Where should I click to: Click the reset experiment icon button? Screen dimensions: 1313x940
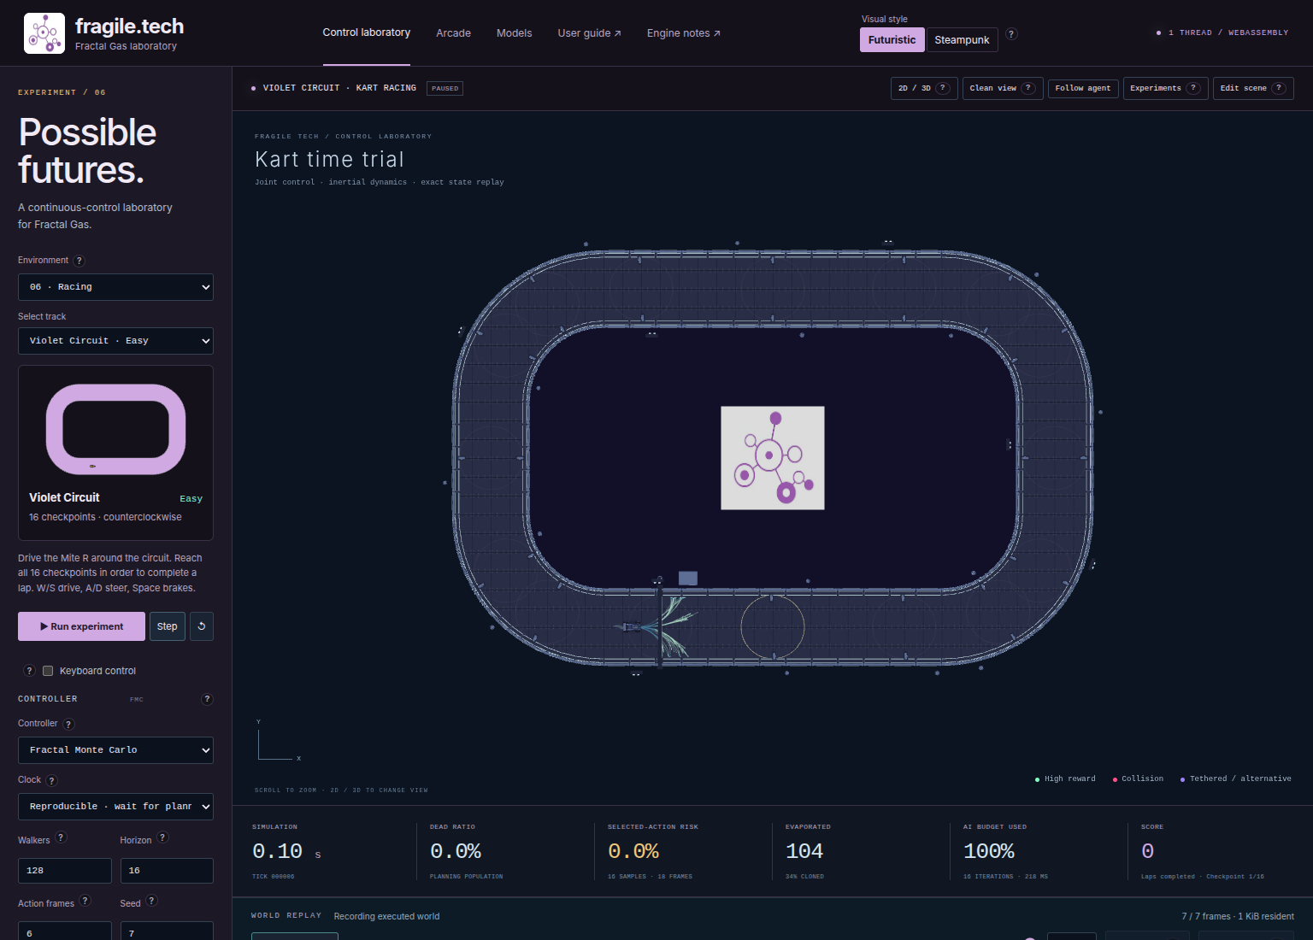[x=202, y=626]
